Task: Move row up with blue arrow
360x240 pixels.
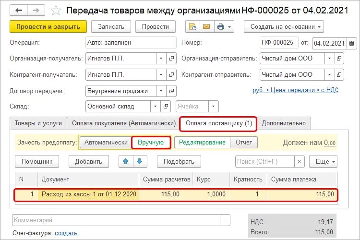Action: [126, 161]
